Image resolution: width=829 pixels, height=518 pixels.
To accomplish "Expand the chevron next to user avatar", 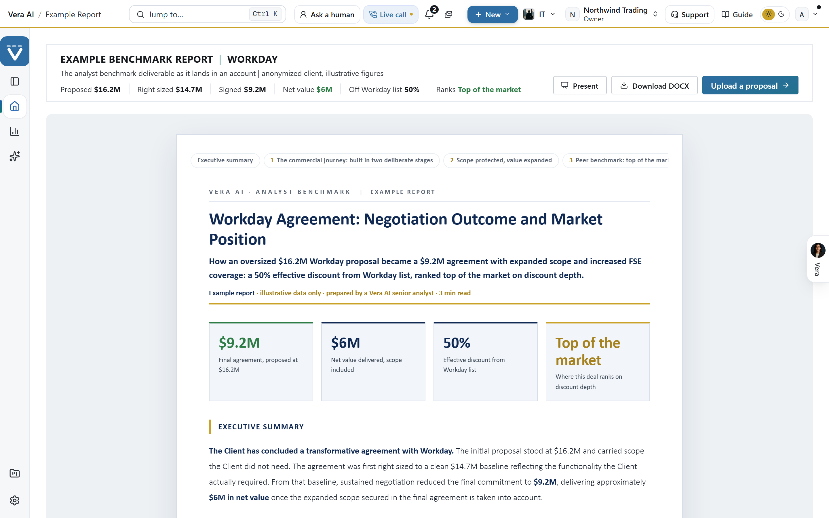I will tap(815, 14).
